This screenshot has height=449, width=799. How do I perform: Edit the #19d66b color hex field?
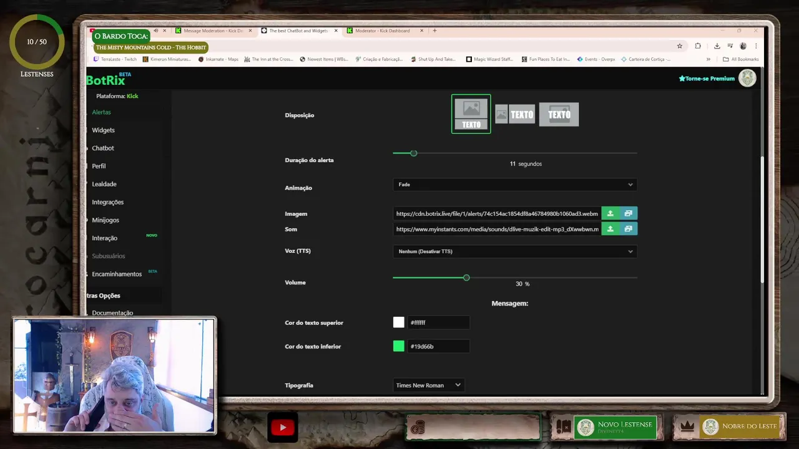[438, 346]
